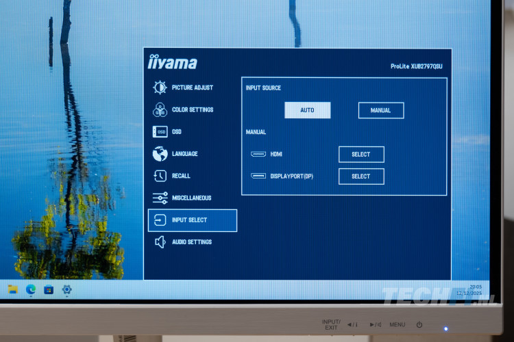The image size is (514, 342).
Task: Open the Picture Adjust menu item
Action: coord(192,88)
